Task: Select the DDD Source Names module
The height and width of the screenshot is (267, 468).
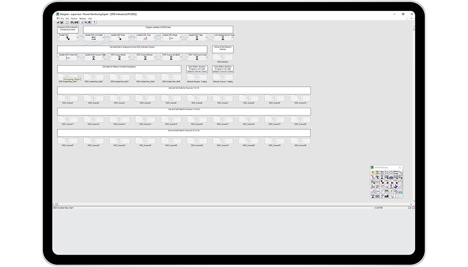Action: tap(119, 58)
